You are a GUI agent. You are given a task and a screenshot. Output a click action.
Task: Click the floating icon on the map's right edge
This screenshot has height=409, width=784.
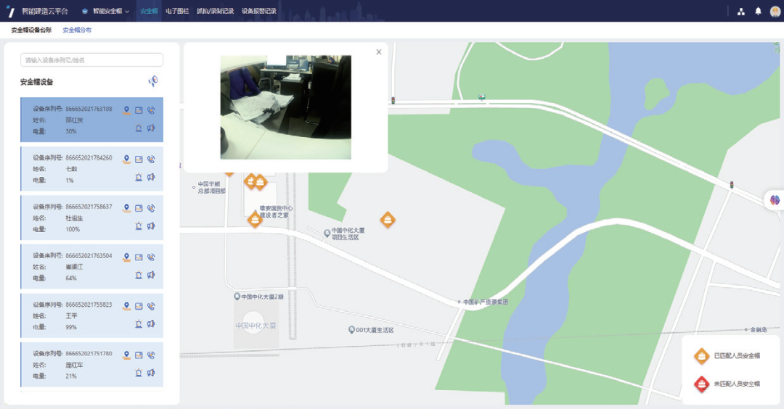[775, 200]
